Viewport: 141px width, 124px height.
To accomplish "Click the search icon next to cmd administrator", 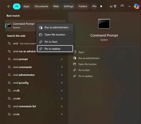I will pos(9,75).
